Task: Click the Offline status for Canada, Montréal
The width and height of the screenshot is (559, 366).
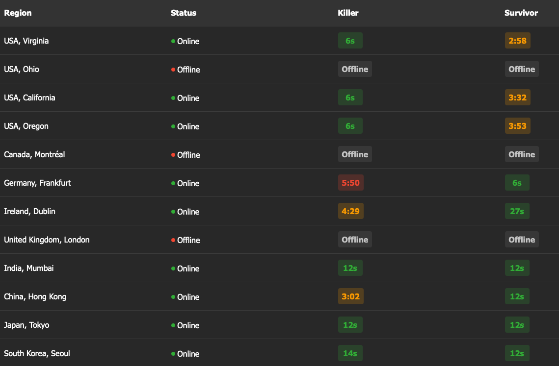Action: (x=186, y=155)
